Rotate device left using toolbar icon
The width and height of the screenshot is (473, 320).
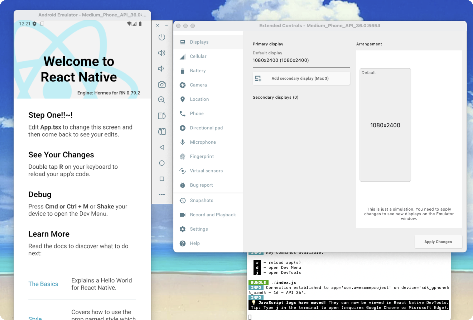pyautogui.click(x=161, y=116)
